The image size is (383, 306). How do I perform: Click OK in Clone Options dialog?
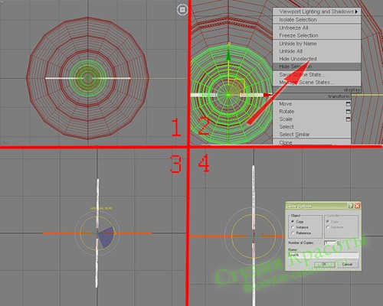(x=324, y=264)
